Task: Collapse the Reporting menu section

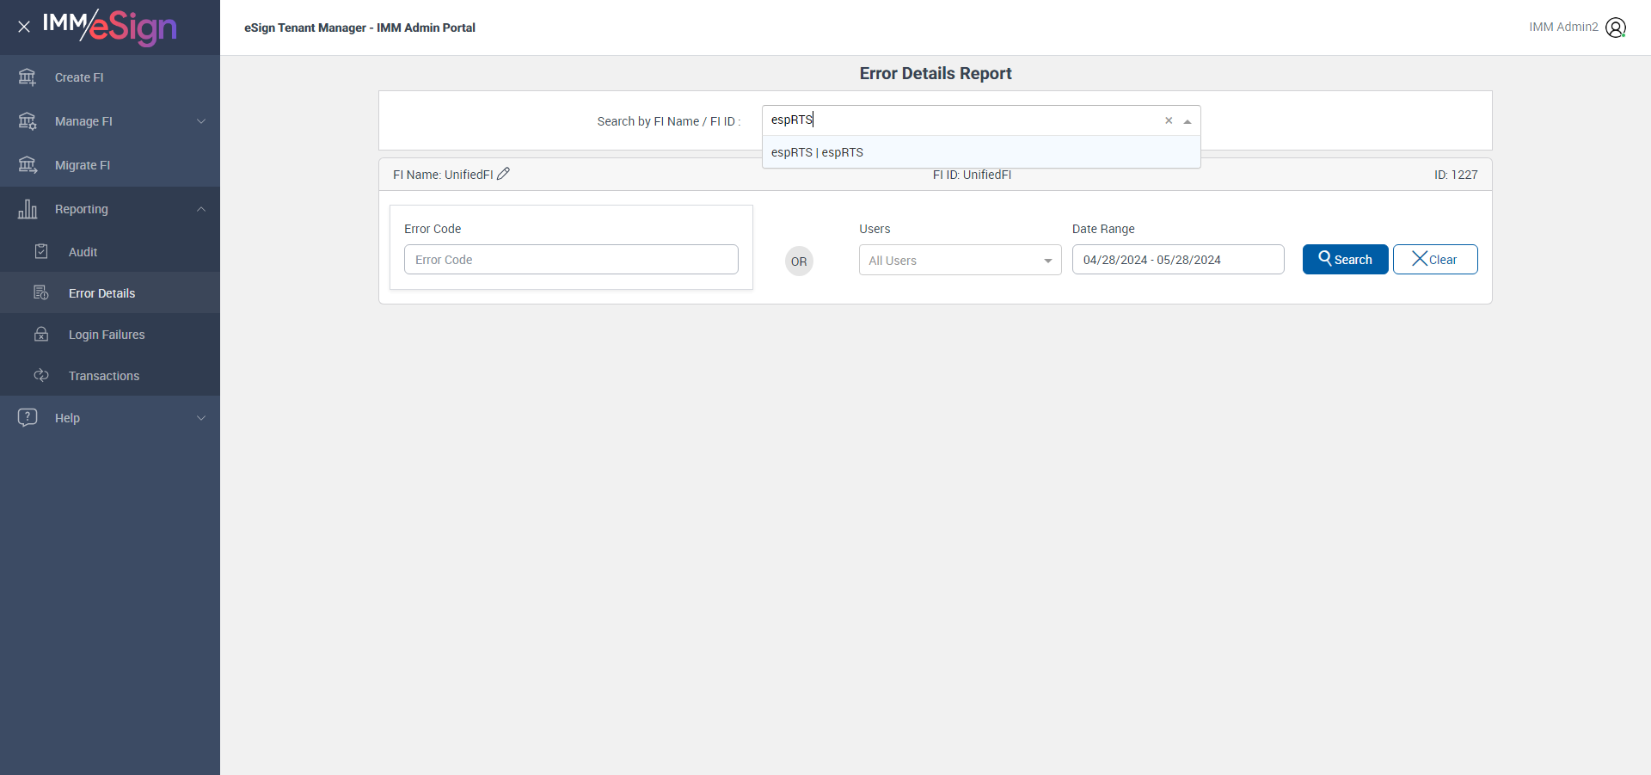Action: [201, 209]
